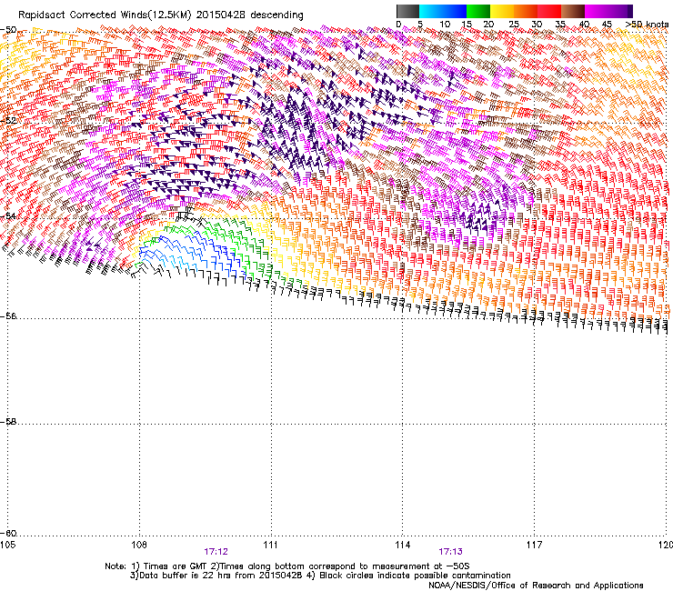Click the 'Data buffer is 22 hrs' note
This screenshot has height=591, width=673.
[x=217, y=576]
